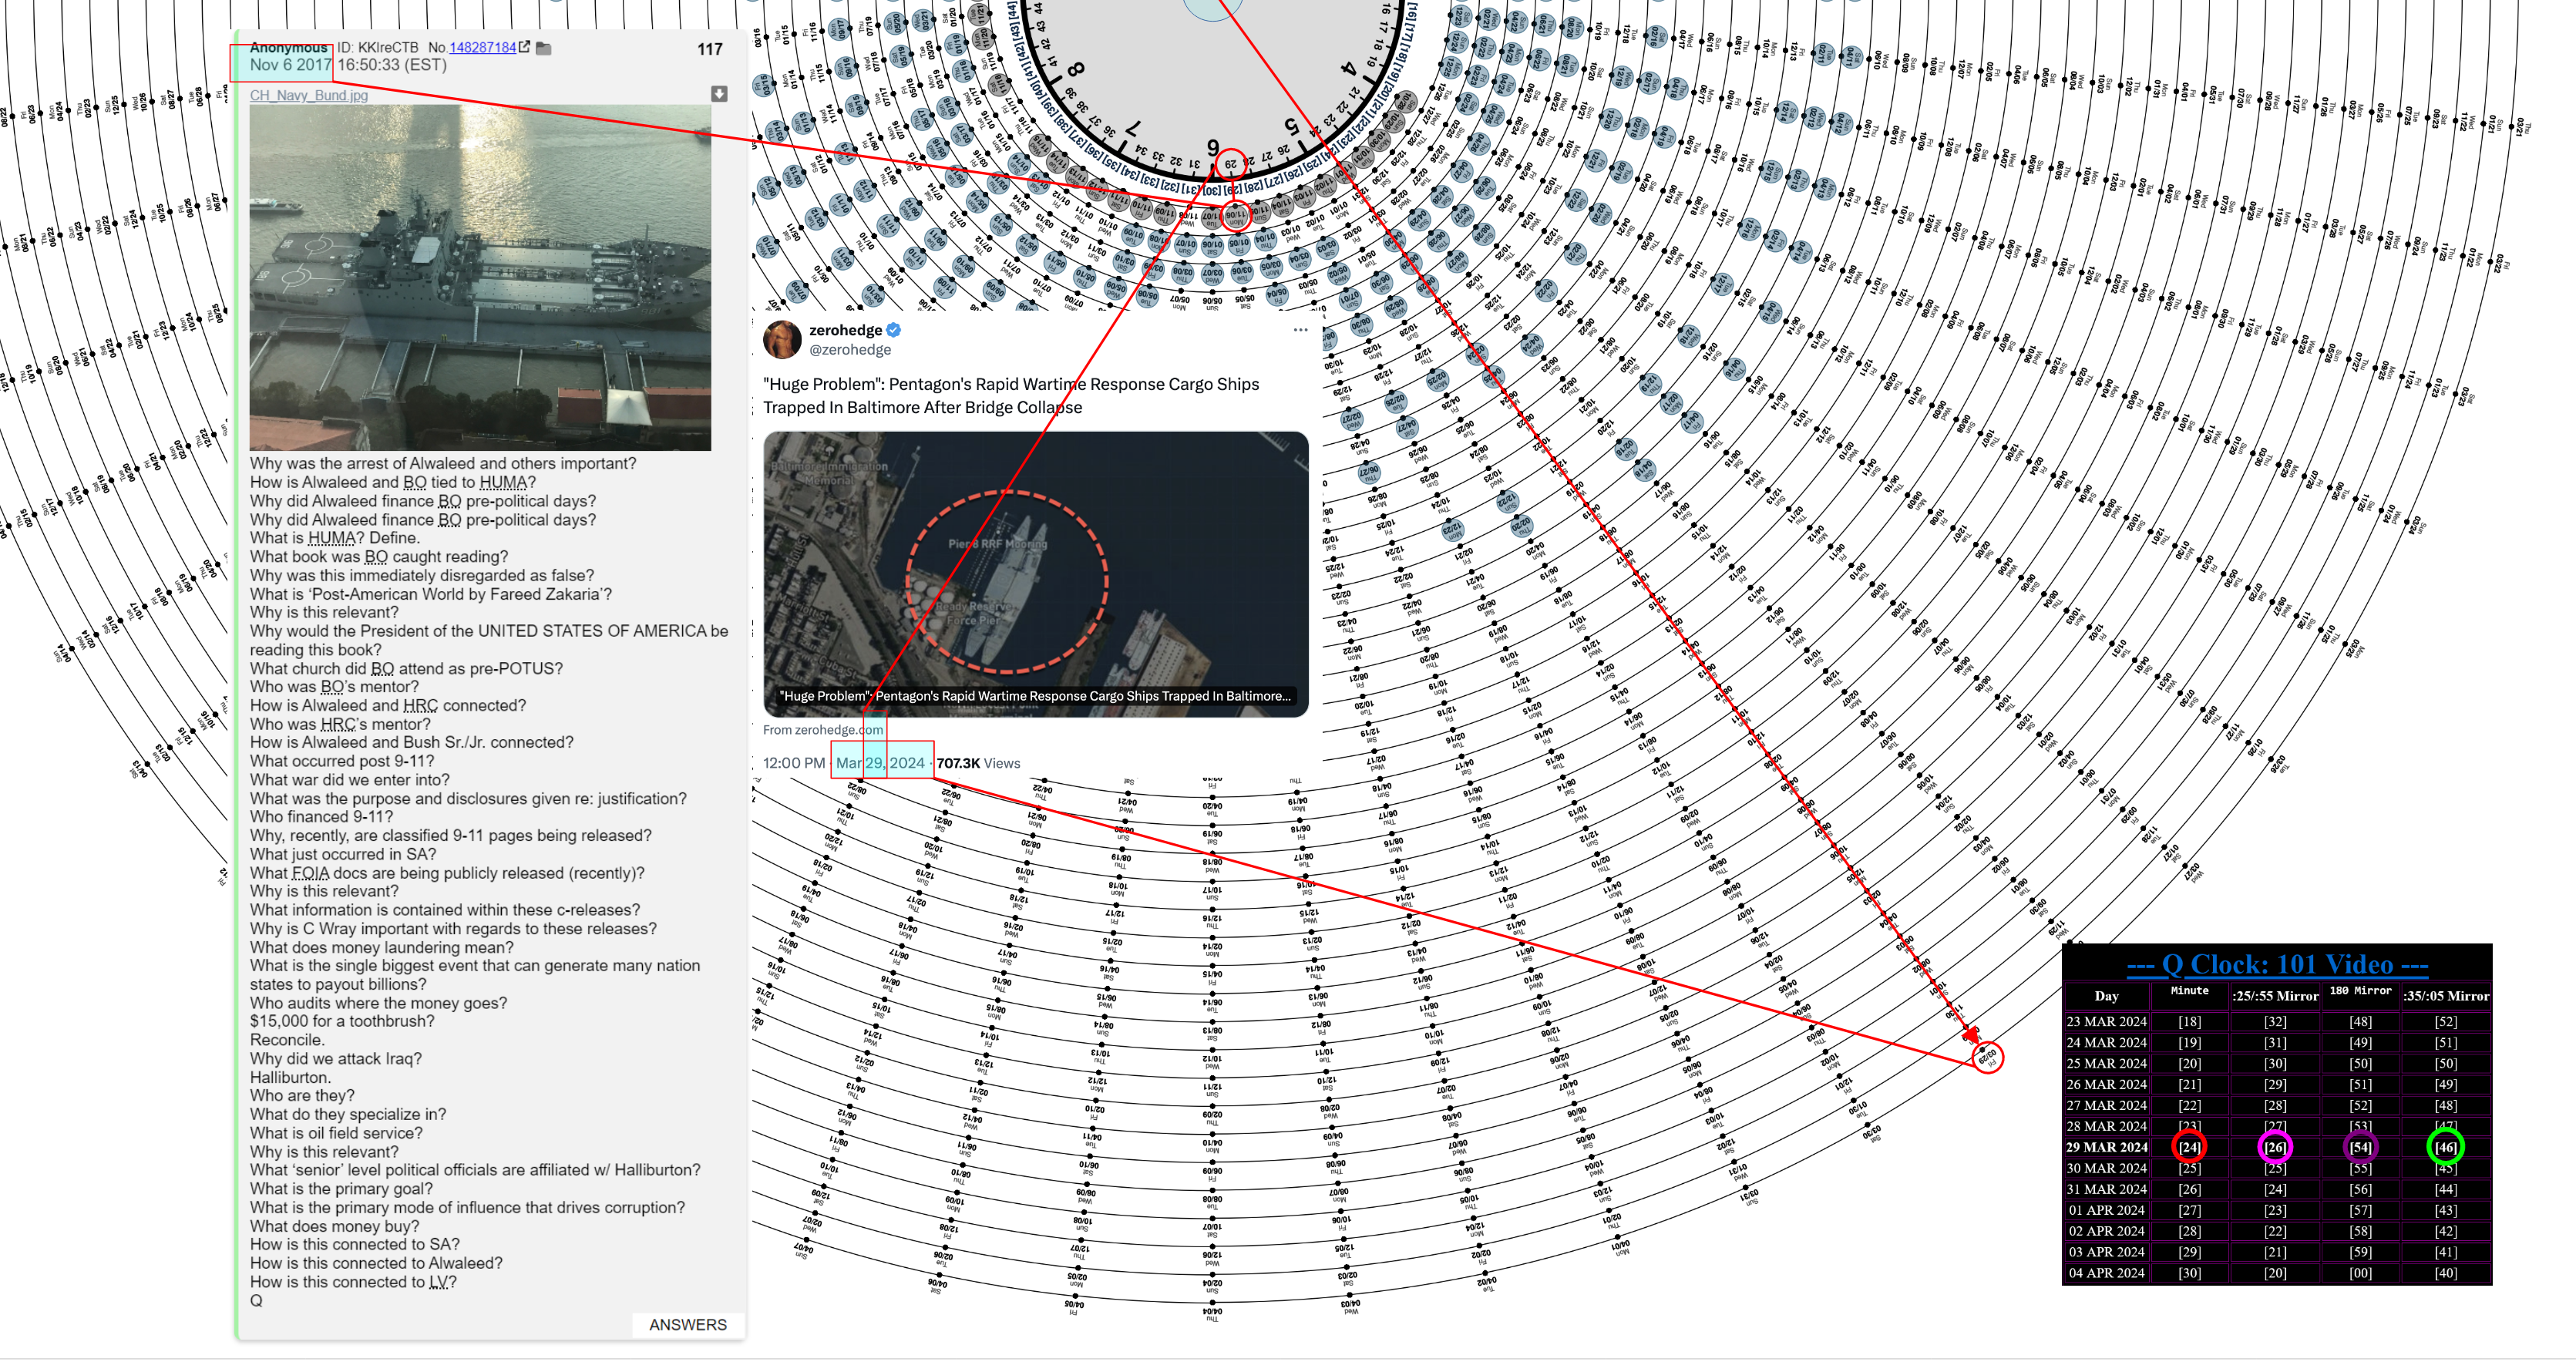The height and width of the screenshot is (1362, 2576).
Task: Click the '26 MAR 2024' row date cell
Action: click(2107, 1085)
